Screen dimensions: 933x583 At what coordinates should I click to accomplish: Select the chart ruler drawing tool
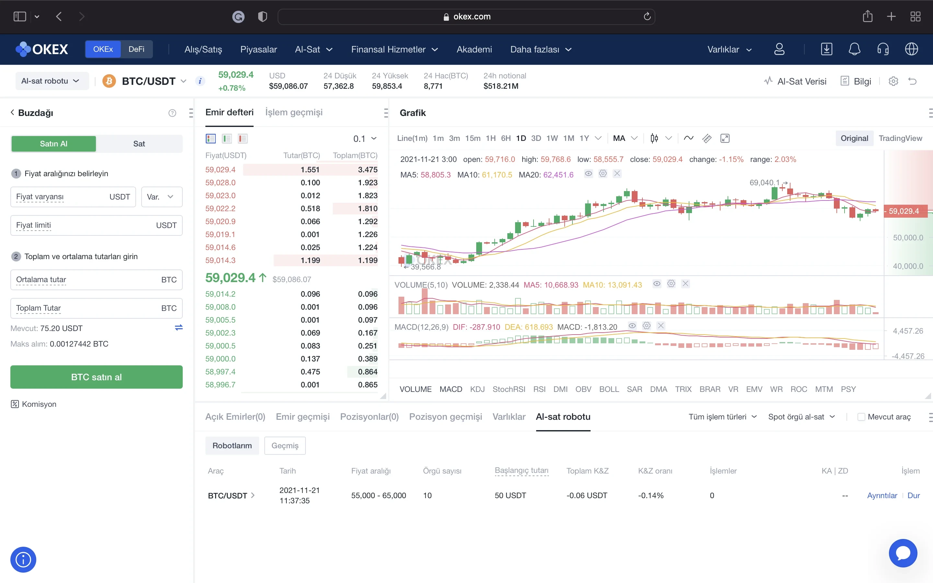coord(707,138)
